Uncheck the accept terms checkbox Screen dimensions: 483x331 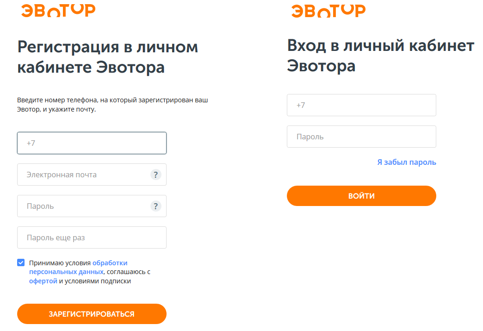21,263
